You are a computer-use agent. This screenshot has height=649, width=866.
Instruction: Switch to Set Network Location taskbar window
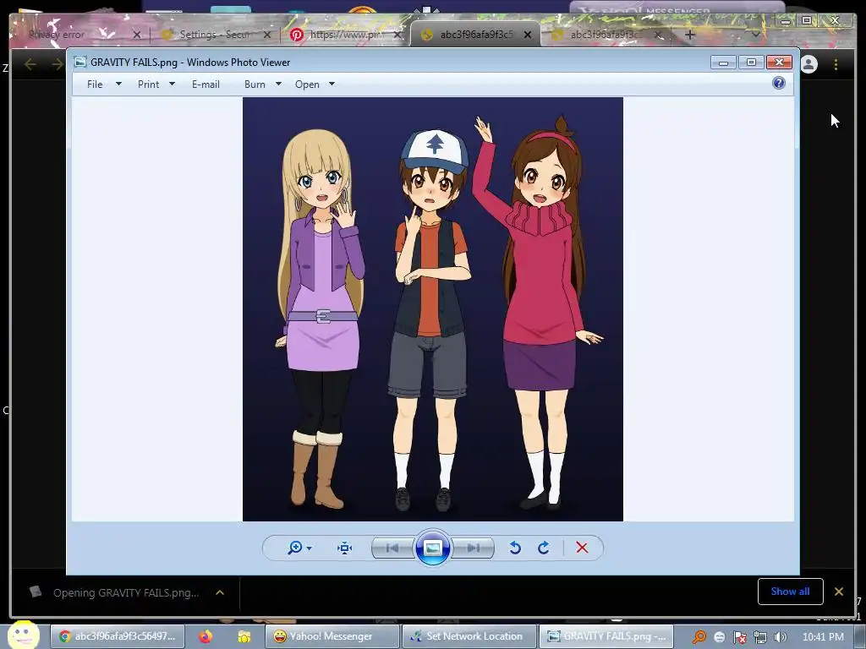click(469, 636)
